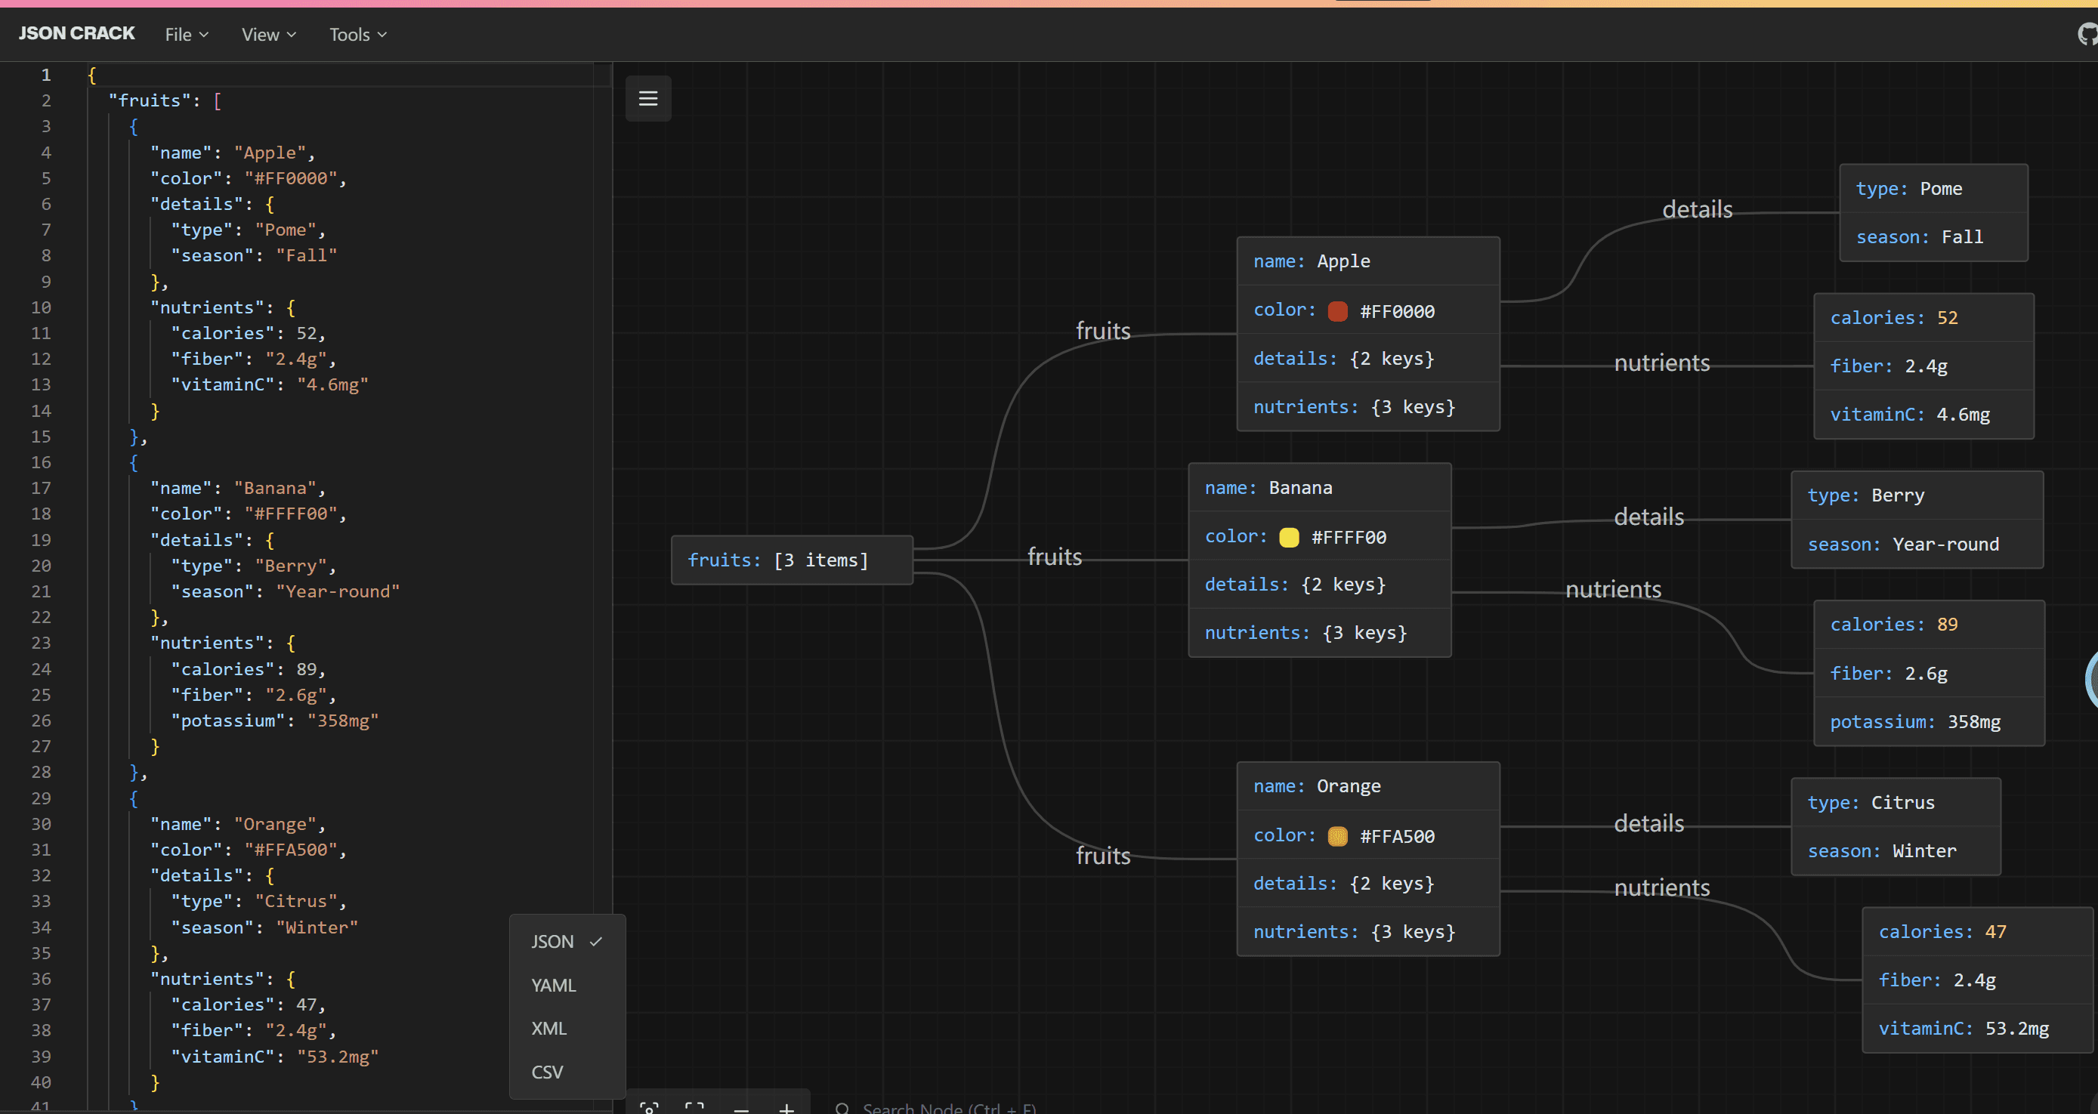Zoom out the graph with minus icon

(x=741, y=1107)
